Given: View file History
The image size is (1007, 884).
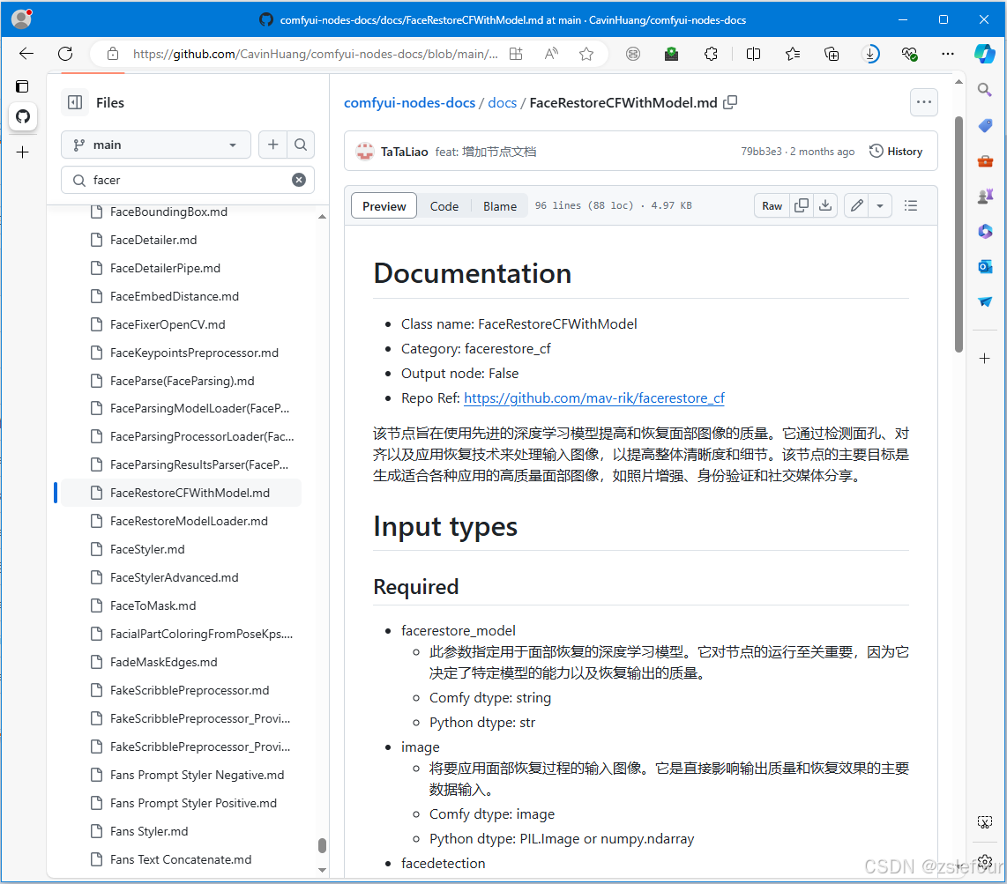Looking at the screenshot, I should (896, 152).
